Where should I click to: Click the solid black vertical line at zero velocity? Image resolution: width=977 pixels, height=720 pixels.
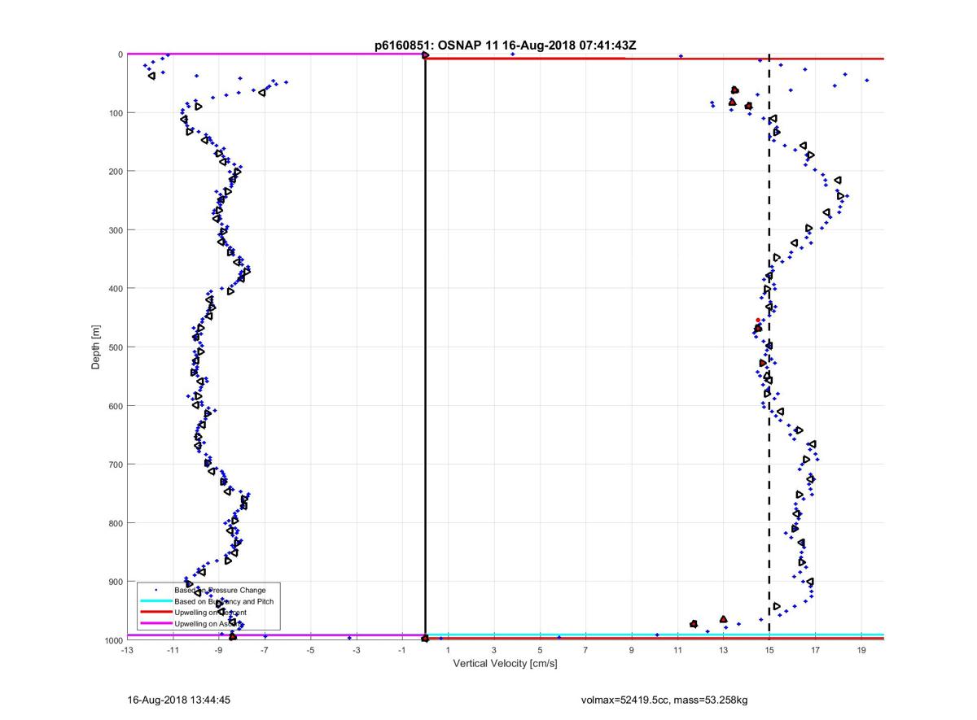(x=425, y=347)
